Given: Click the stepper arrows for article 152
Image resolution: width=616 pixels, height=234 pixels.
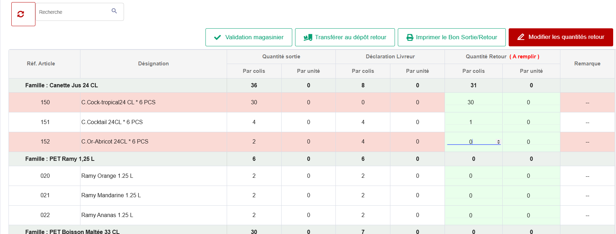Looking at the screenshot, I should (x=498, y=142).
